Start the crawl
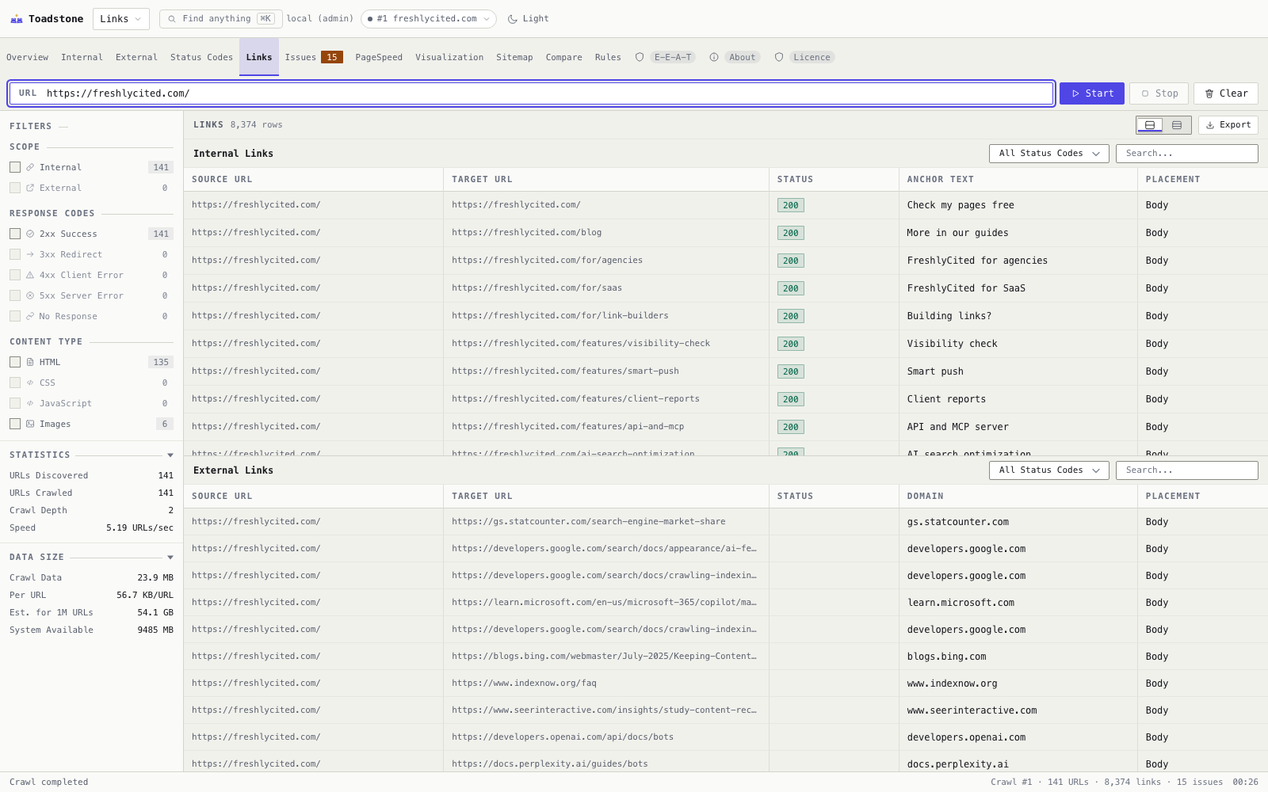 coord(1092,93)
